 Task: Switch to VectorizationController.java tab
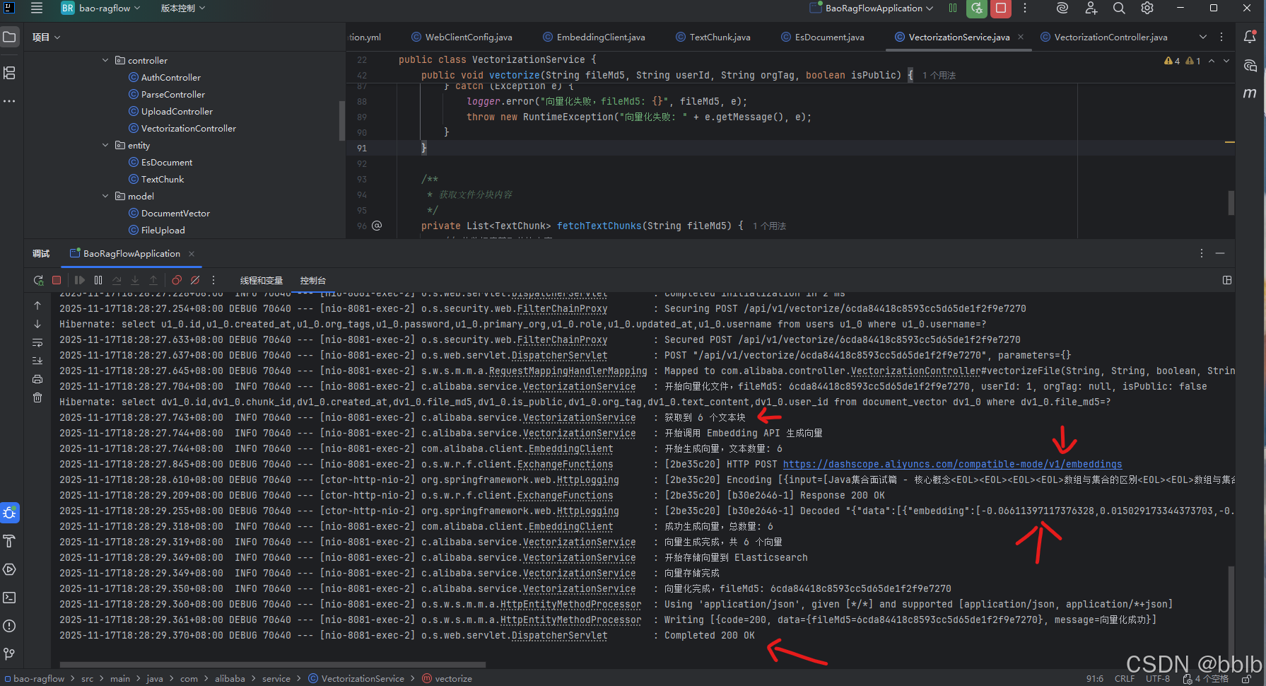[1104, 37]
